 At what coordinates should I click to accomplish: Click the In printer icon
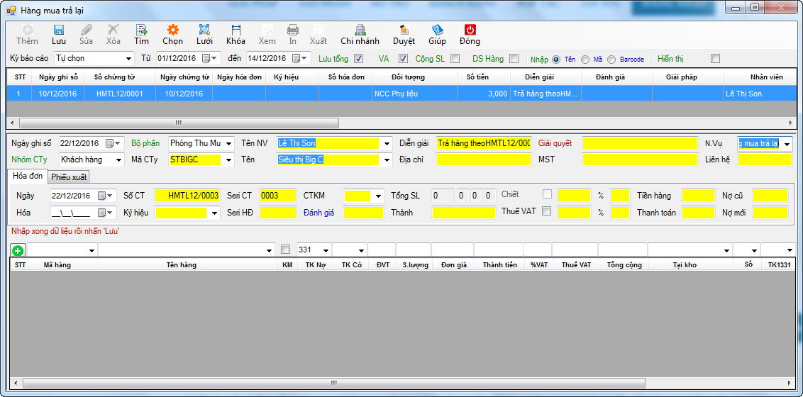292,30
